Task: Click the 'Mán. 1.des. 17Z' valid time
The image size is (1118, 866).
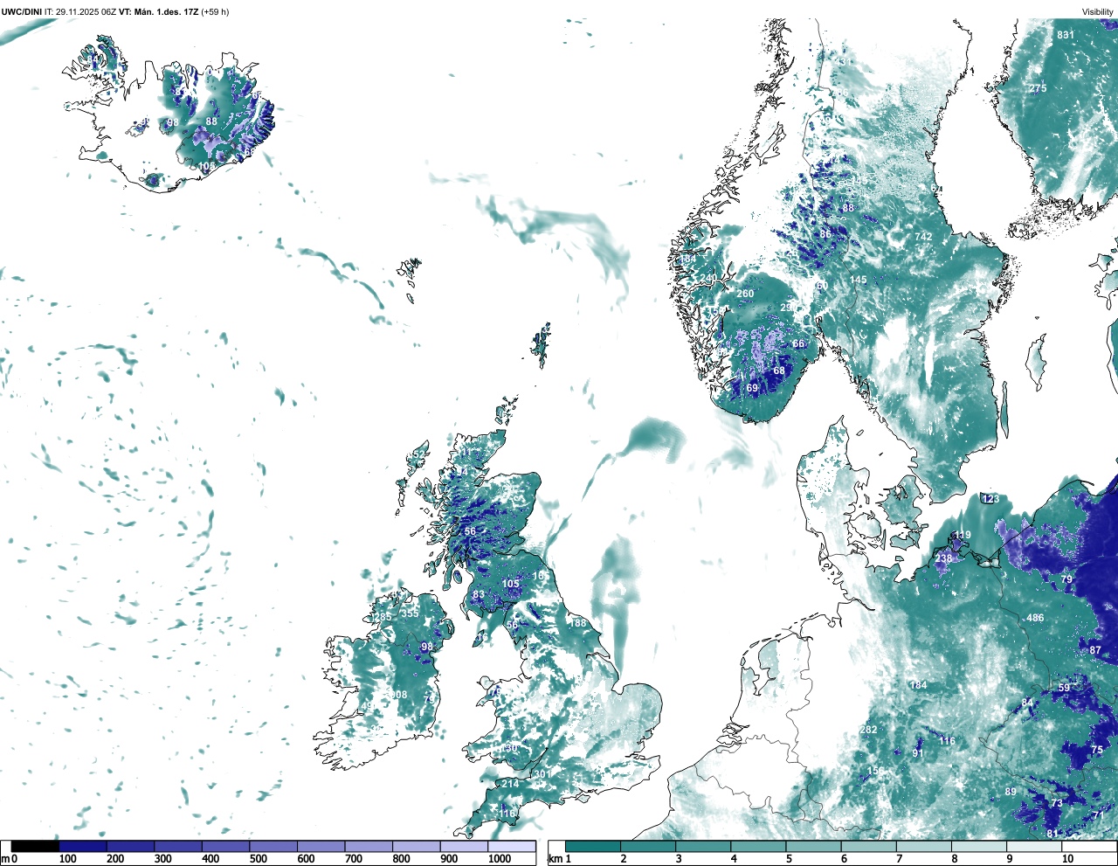Action: coord(165,12)
